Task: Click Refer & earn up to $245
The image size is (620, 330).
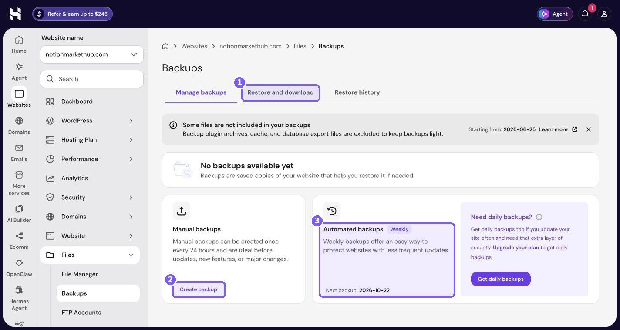Action: [72, 14]
